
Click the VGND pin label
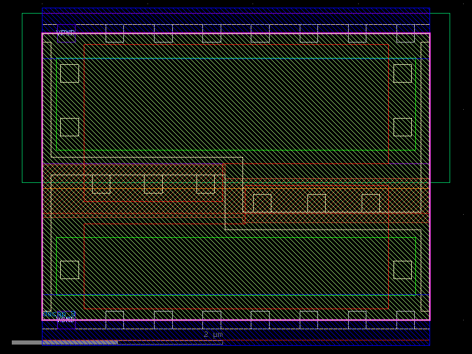65,319
